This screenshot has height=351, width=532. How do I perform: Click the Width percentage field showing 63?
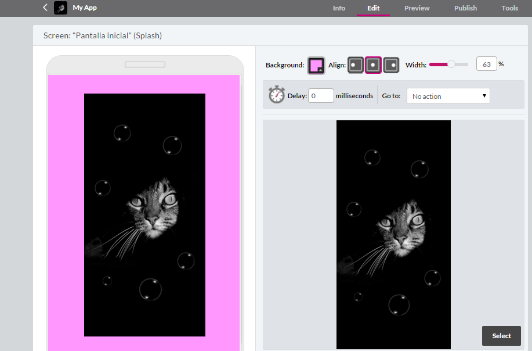[487, 64]
